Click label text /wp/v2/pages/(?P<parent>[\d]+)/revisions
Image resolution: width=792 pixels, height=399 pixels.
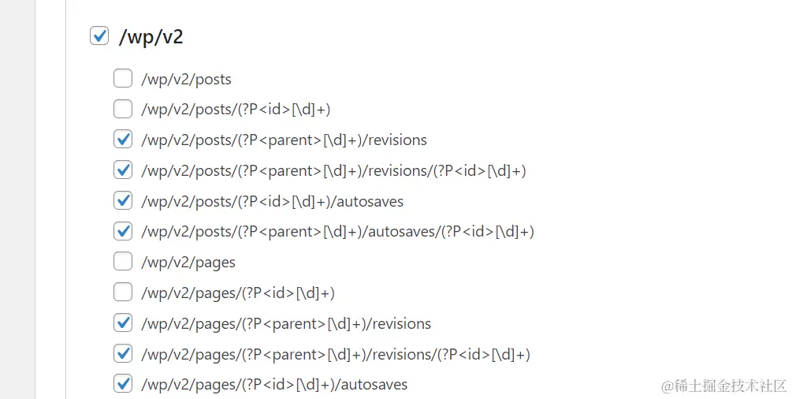[x=286, y=323]
